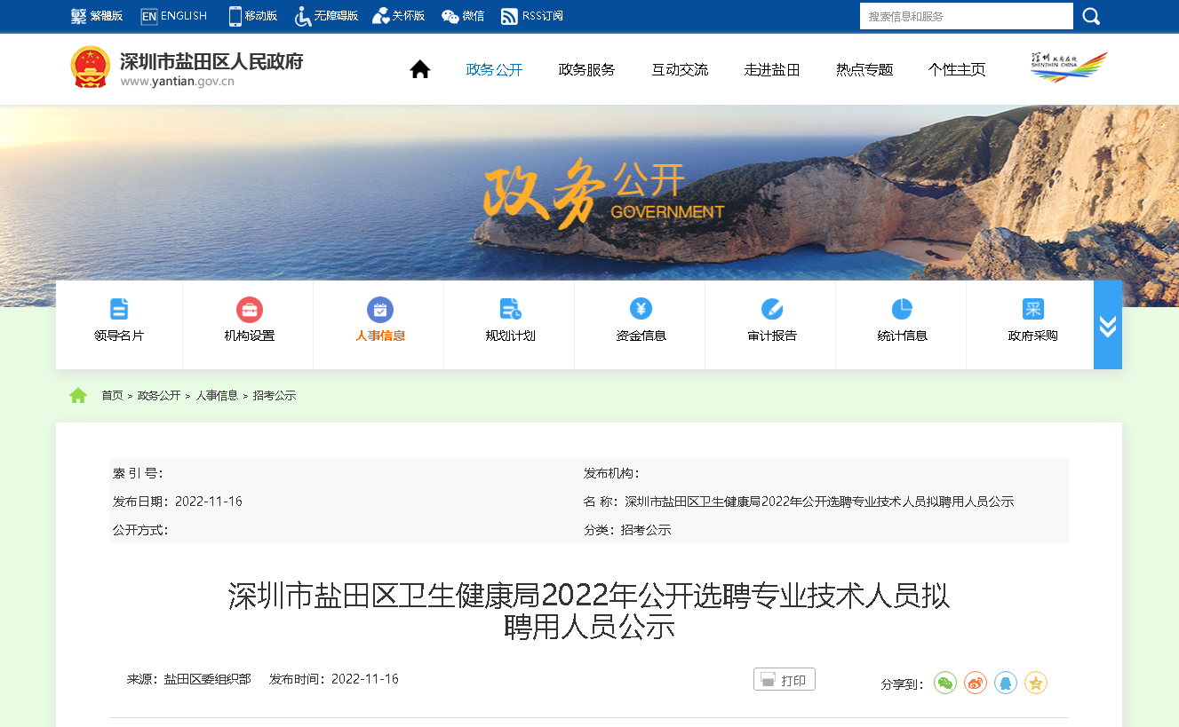Select 政务服务 in main menu
This screenshot has width=1179, height=727.
[586, 70]
